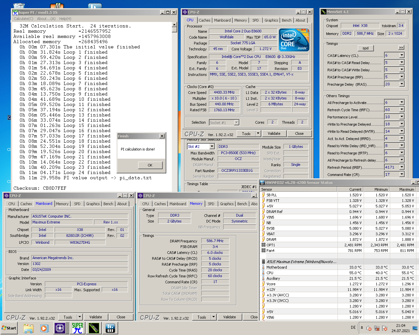
Task: Click the DE language indicator in tray
Action: [353, 327]
